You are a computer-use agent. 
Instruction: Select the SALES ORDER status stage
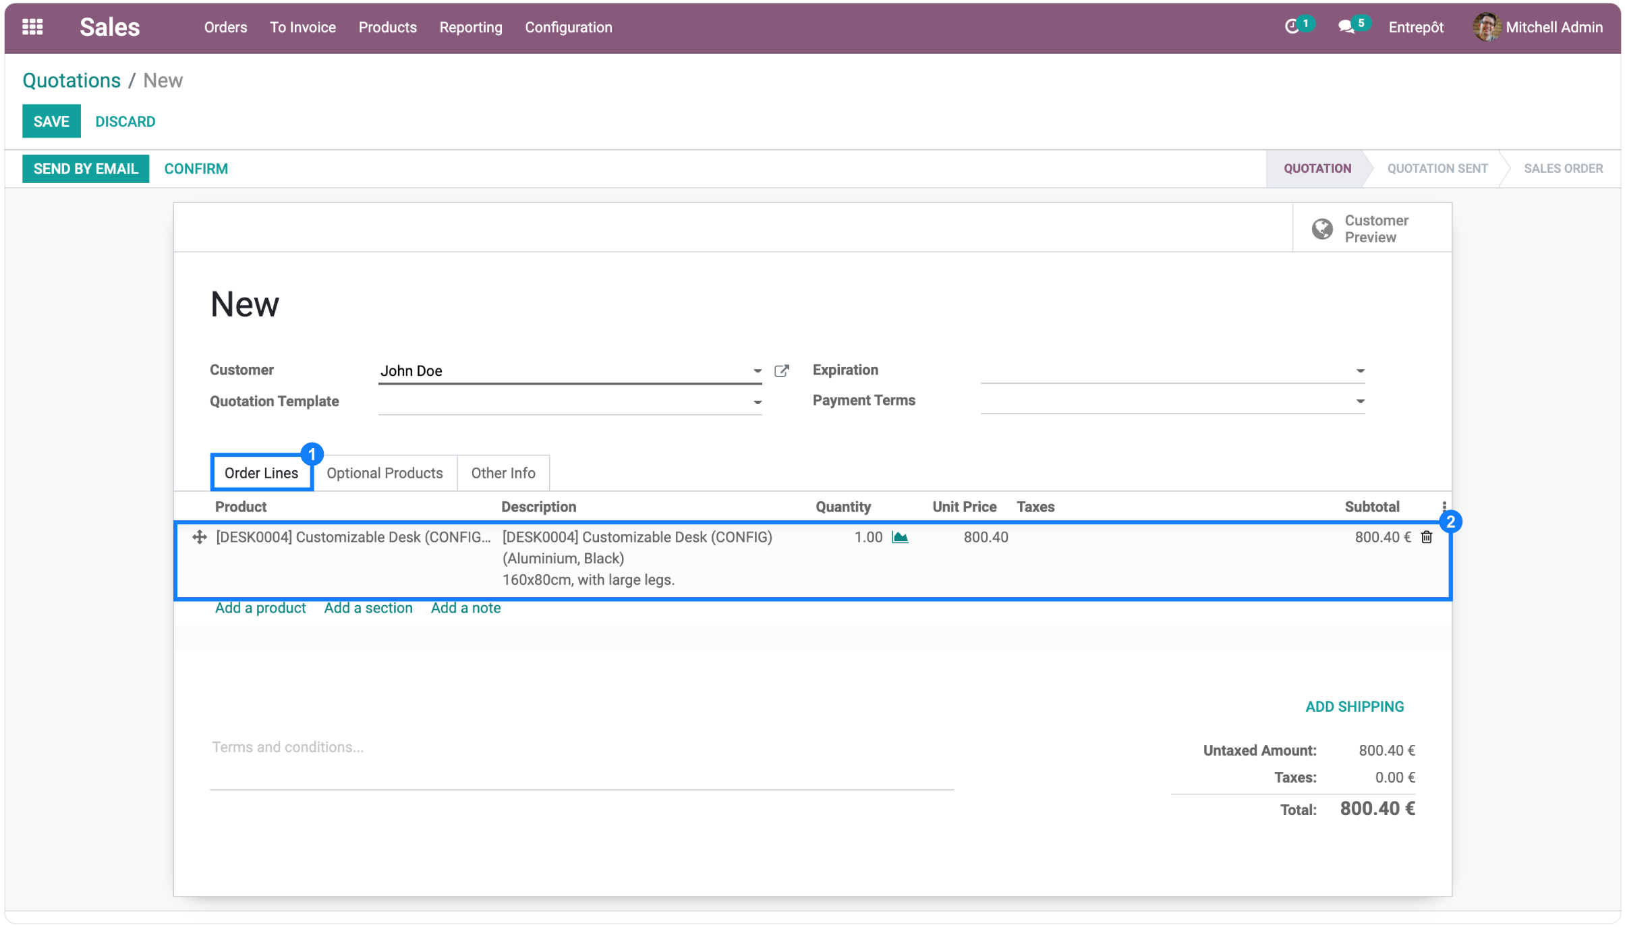[x=1563, y=169]
